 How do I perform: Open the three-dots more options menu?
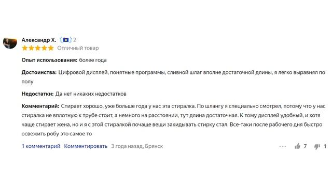pyautogui.click(x=283, y=146)
